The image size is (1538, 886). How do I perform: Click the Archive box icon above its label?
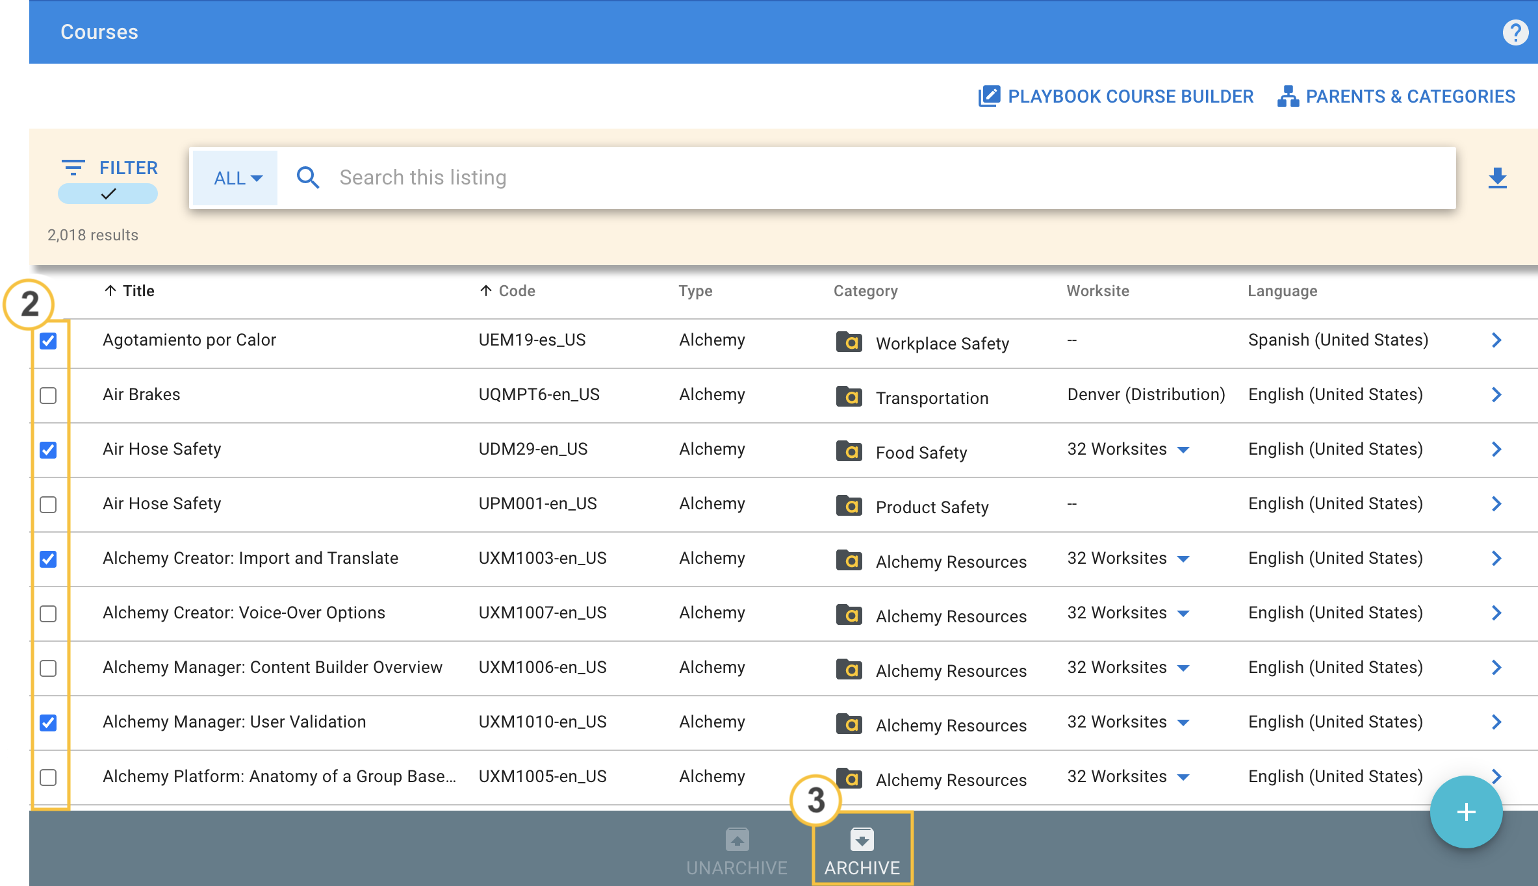tap(862, 839)
